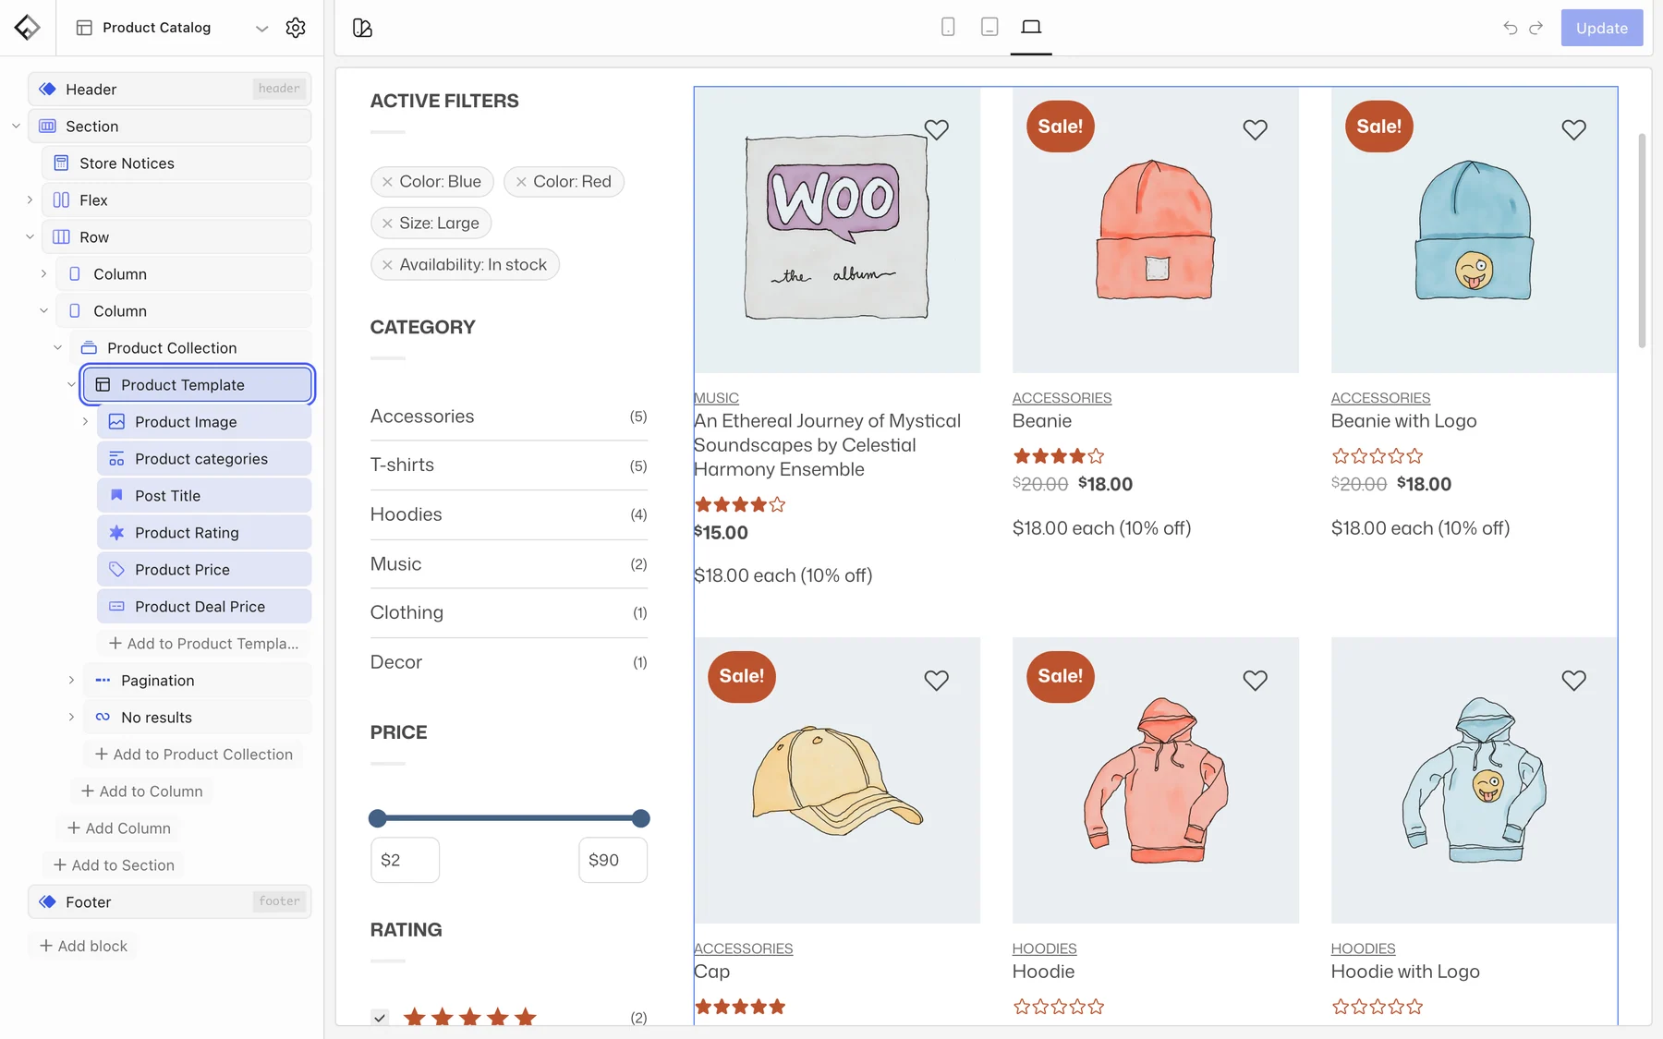Select the Store Notices block
Image resolution: width=1663 pixels, height=1039 pixels.
pos(176,163)
